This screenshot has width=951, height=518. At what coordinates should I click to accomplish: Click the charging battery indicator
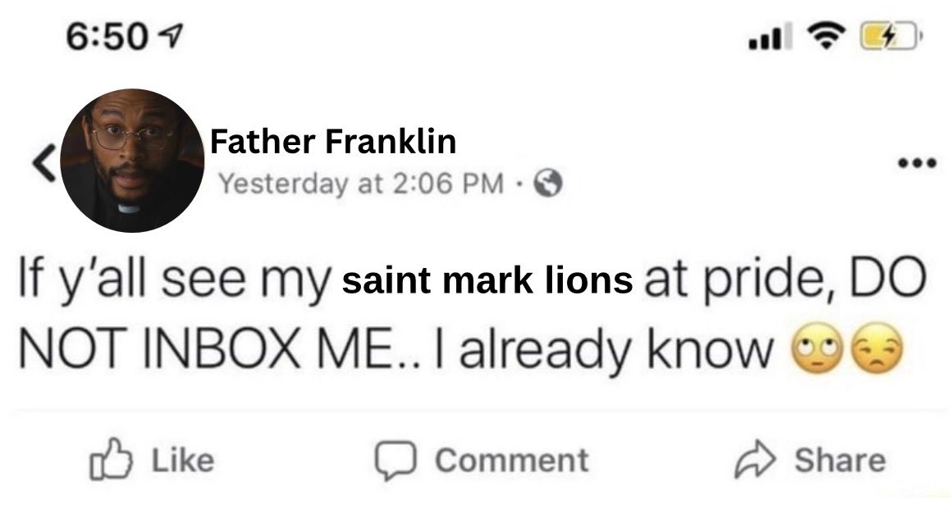pos(891,36)
